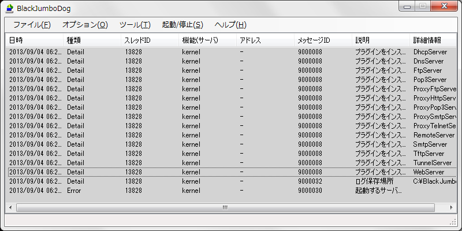Click message ID 9000032 cell
The image size is (462, 231).
(x=310, y=181)
